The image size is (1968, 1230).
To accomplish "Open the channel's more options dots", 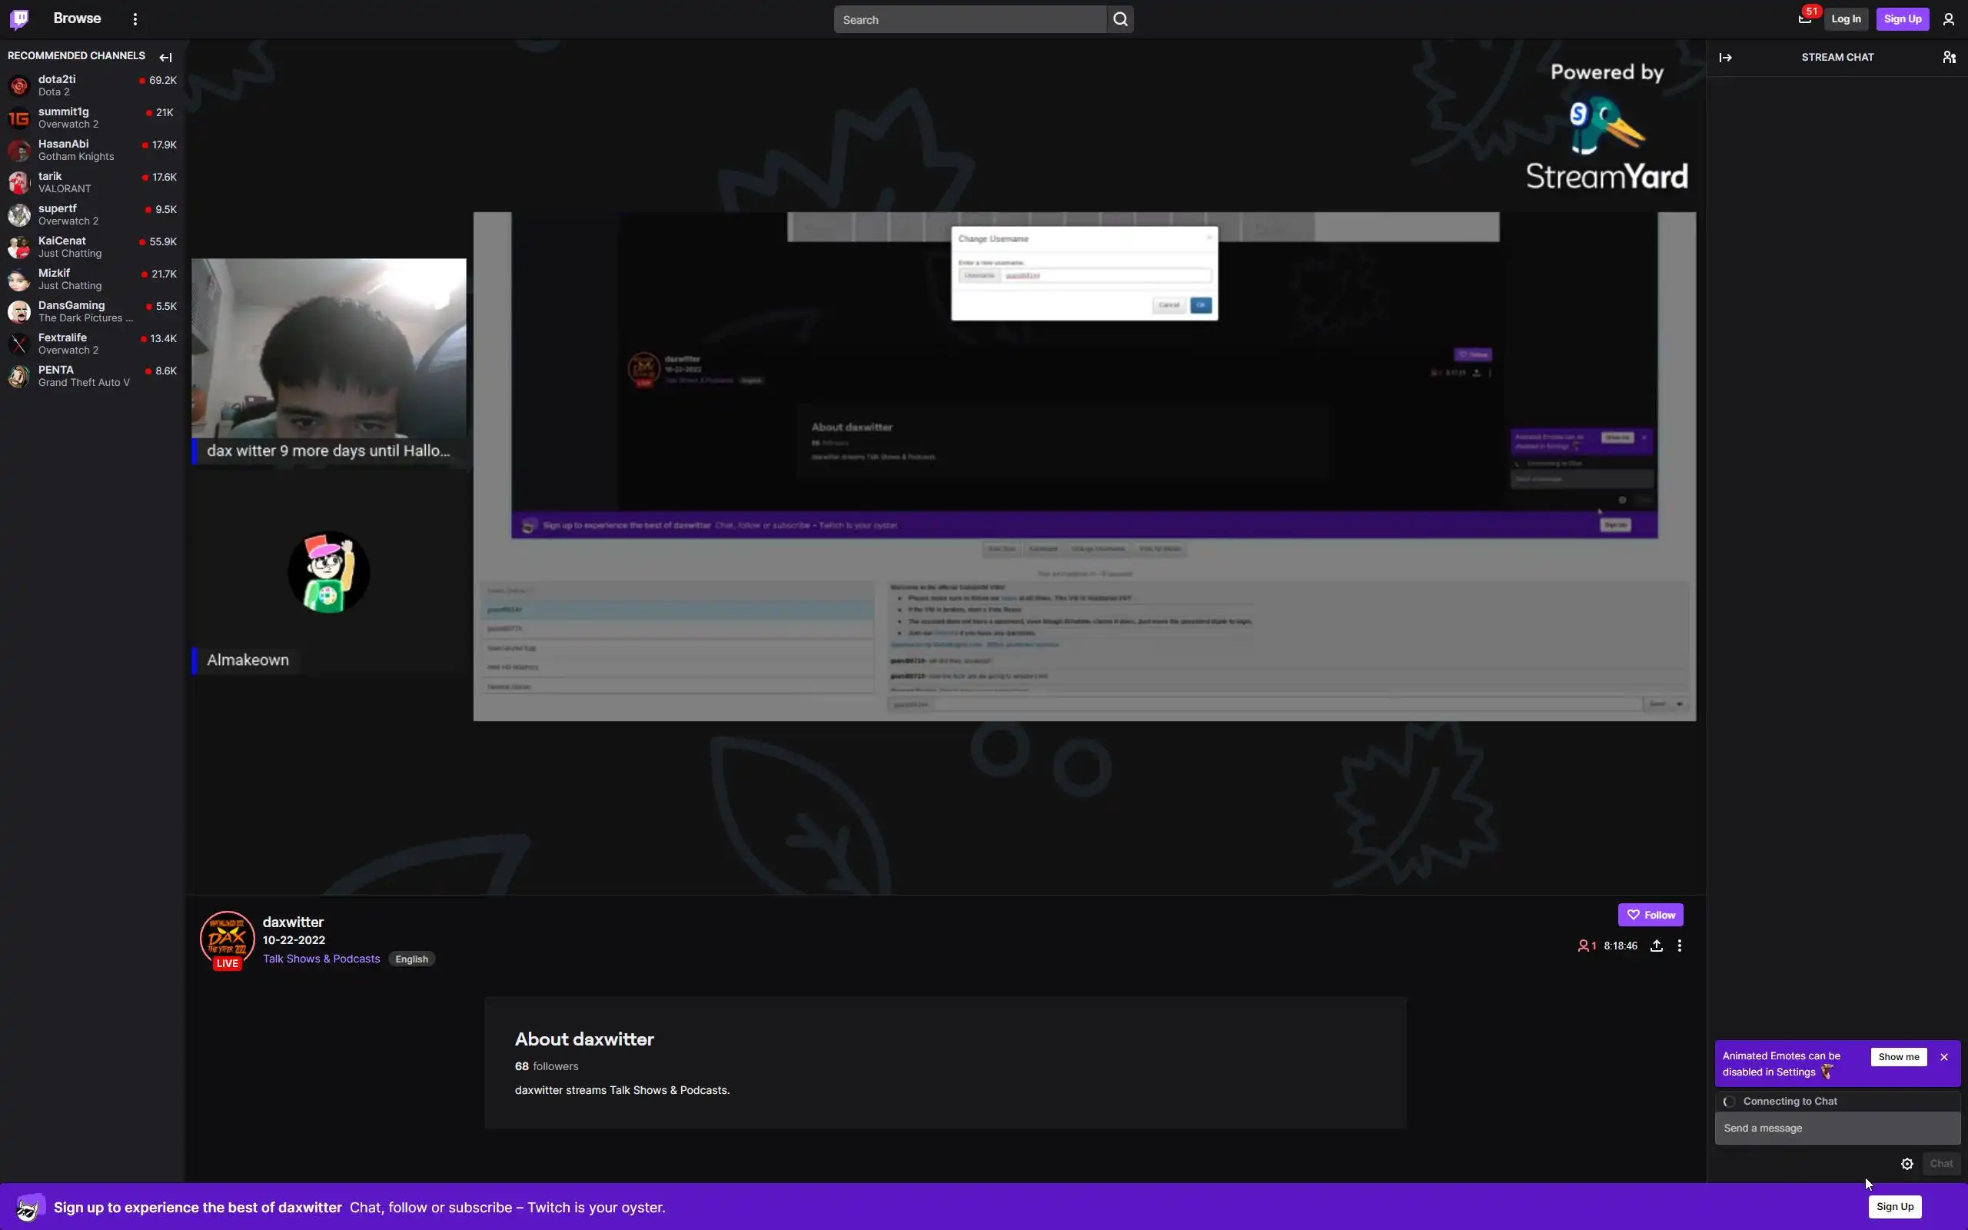I will pyautogui.click(x=1679, y=946).
